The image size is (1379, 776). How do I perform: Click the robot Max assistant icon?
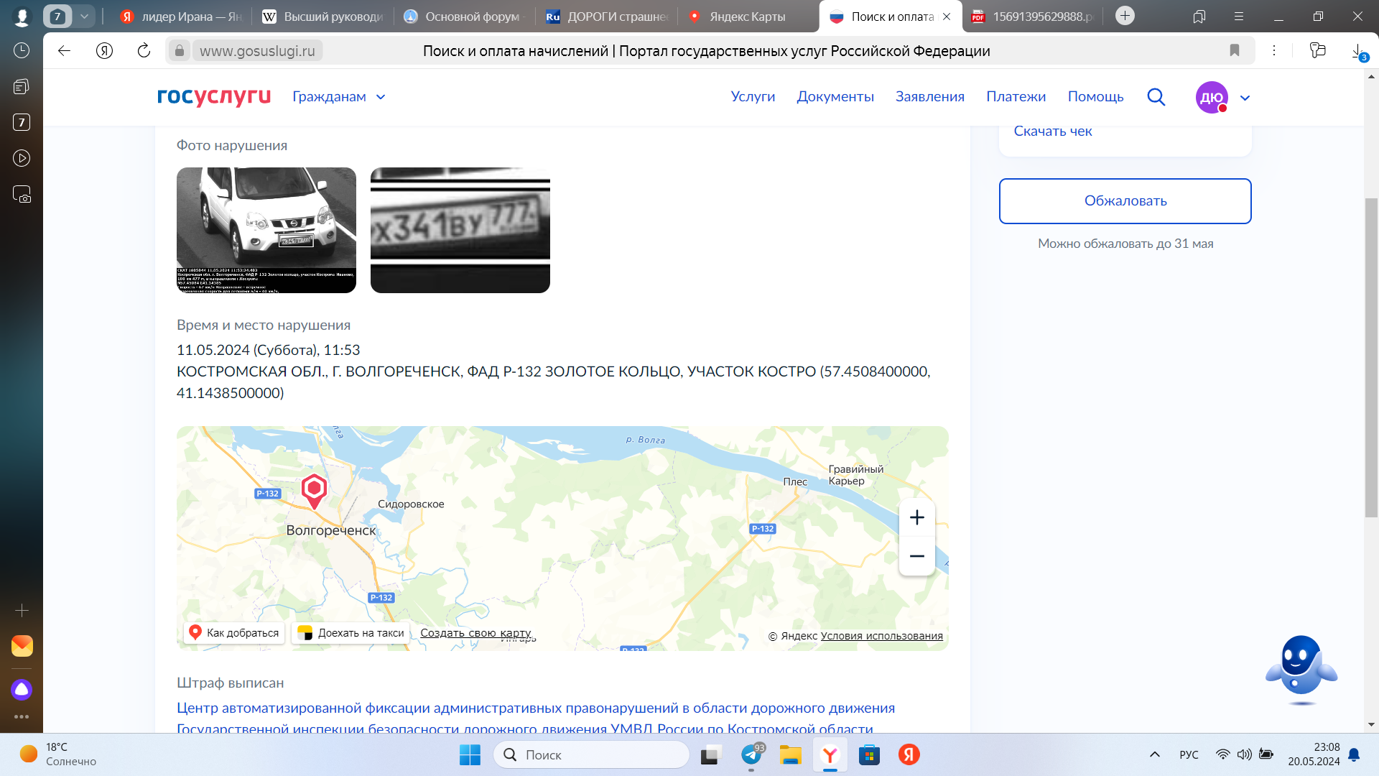[1301, 669]
